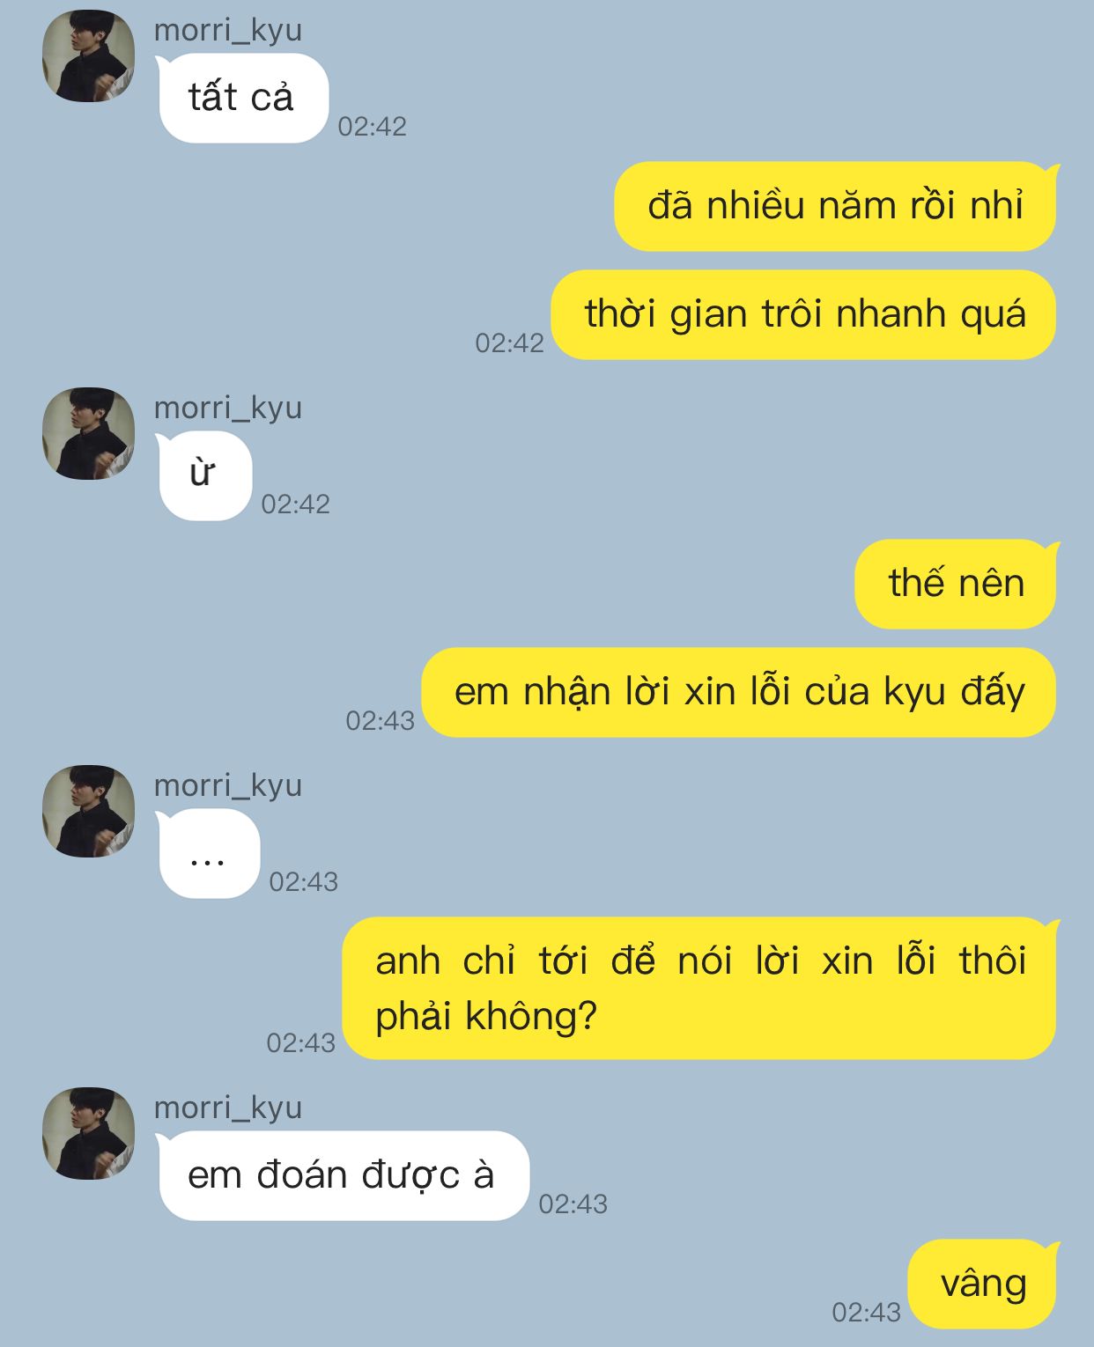Click the 02:43 timestamp beside "vâng"

tap(867, 1313)
